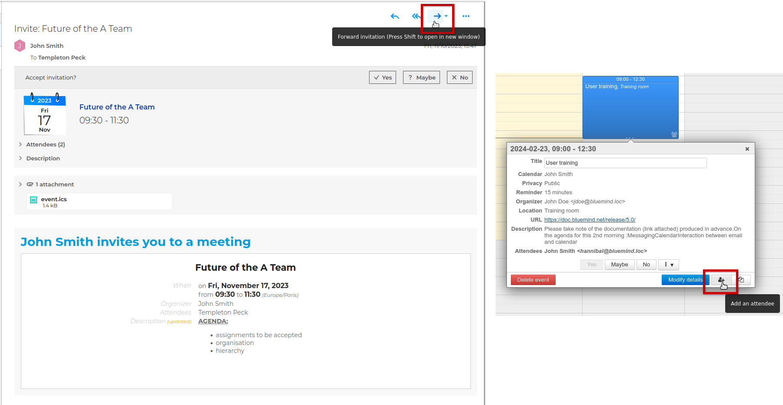The width and height of the screenshot is (783, 405).
Task: Click the Reply arrow icon
Action: (x=395, y=17)
